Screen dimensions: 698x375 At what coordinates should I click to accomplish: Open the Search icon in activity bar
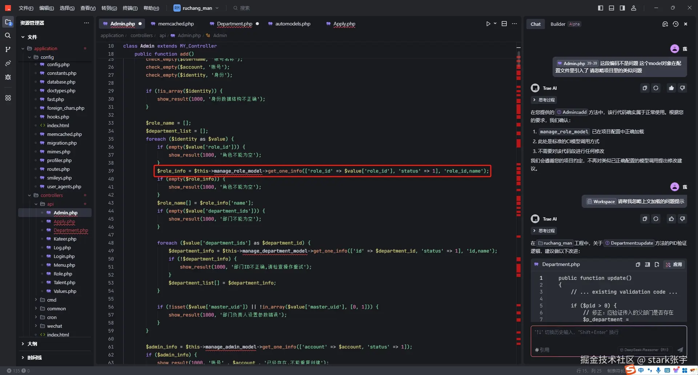(8, 36)
